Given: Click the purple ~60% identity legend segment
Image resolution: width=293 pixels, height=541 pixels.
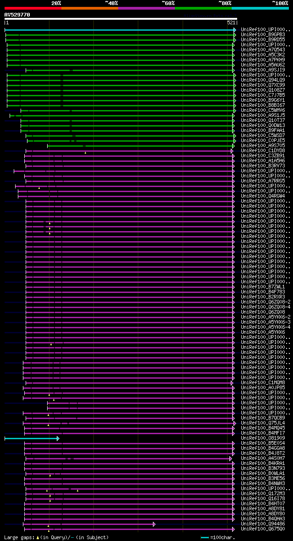Looking at the screenshot, I should [146, 8].
